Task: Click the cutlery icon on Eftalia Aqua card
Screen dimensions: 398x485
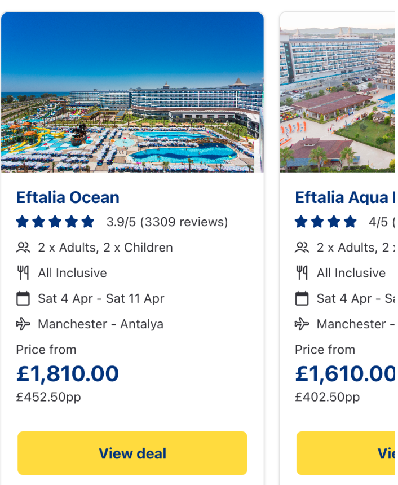Action: [302, 273]
